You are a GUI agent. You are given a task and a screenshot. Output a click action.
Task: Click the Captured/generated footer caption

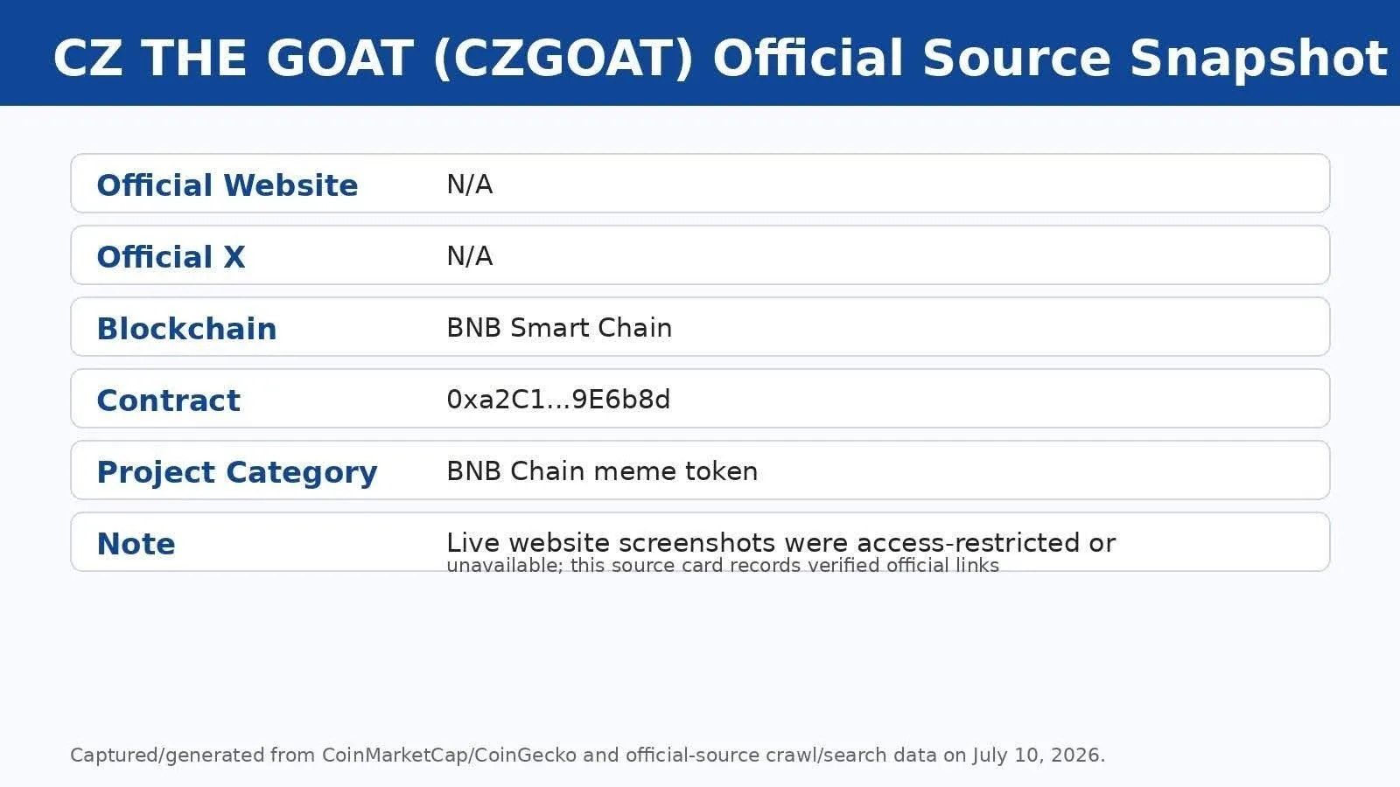(x=587, y=756)
